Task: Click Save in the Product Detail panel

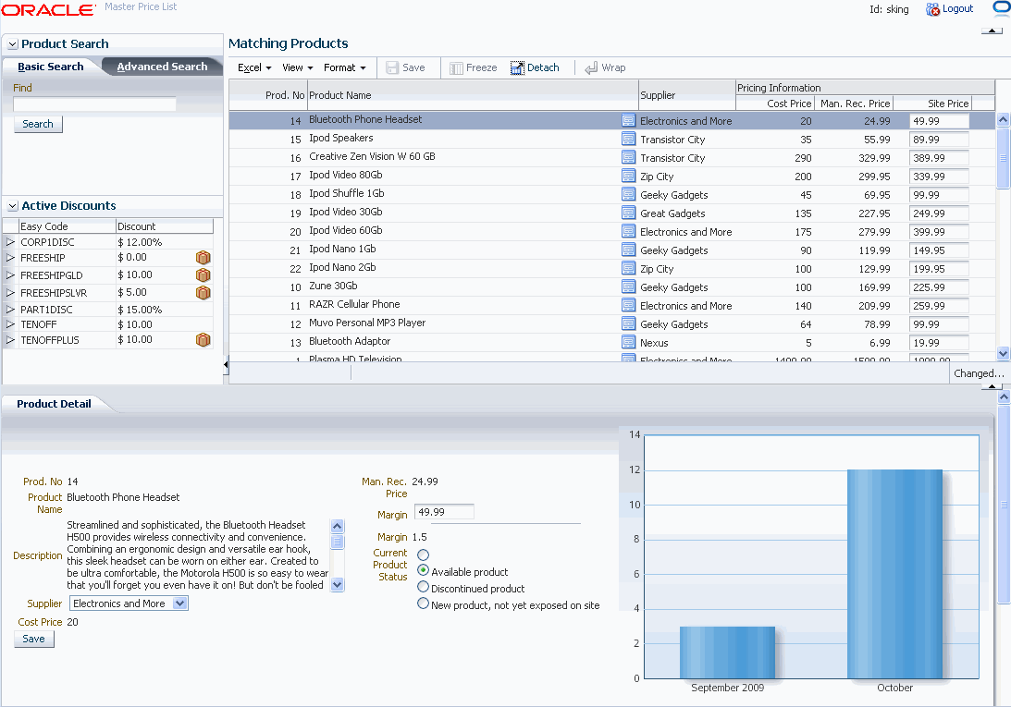Action: coord(33,639)
